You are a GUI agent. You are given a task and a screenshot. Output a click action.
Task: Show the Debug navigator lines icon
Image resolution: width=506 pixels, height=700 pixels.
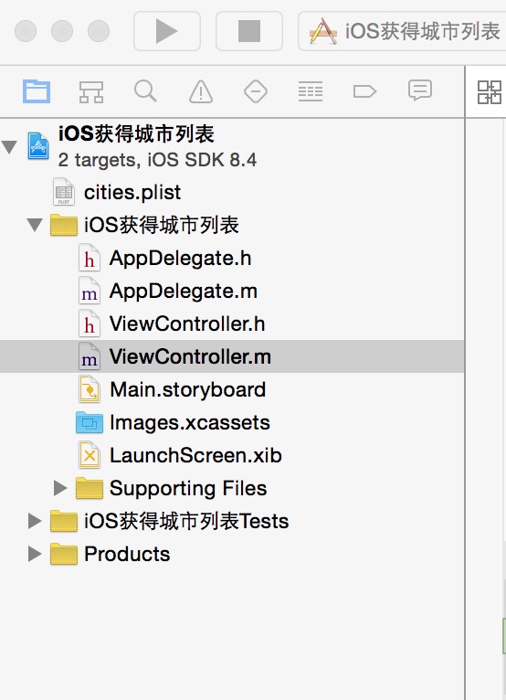311,91
